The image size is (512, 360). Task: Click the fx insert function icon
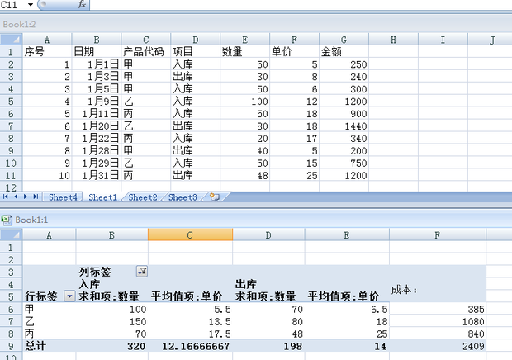(82, 4)
